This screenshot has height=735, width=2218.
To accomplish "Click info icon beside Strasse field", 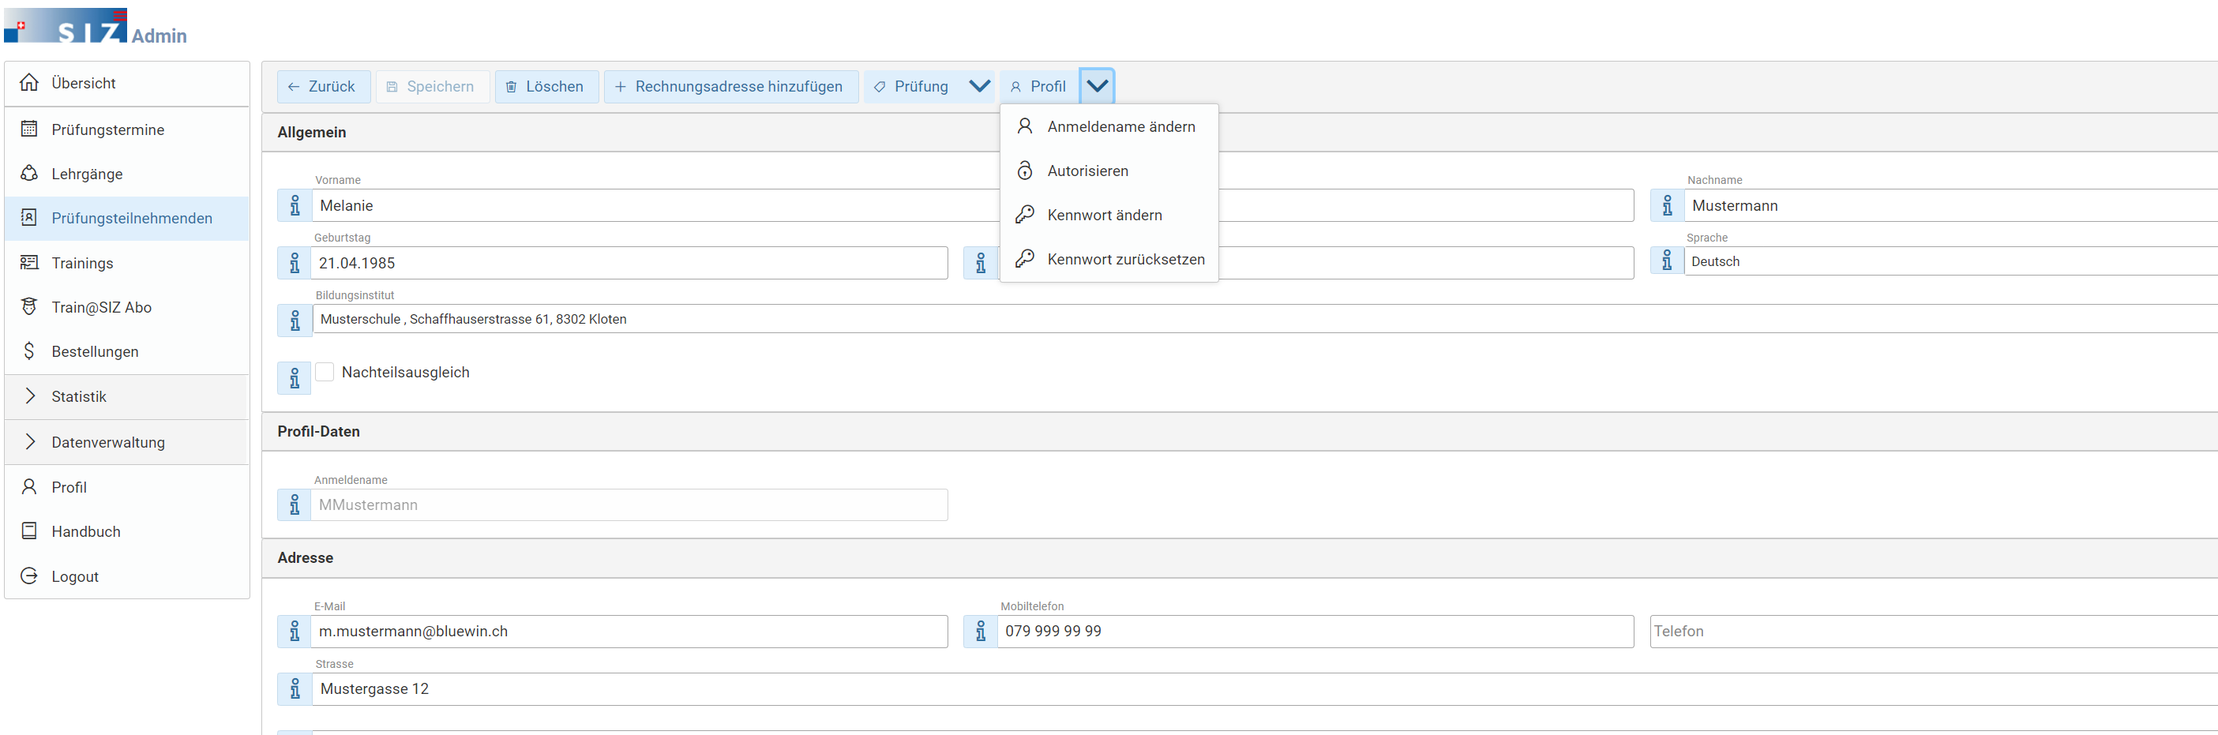I will 295,688.
